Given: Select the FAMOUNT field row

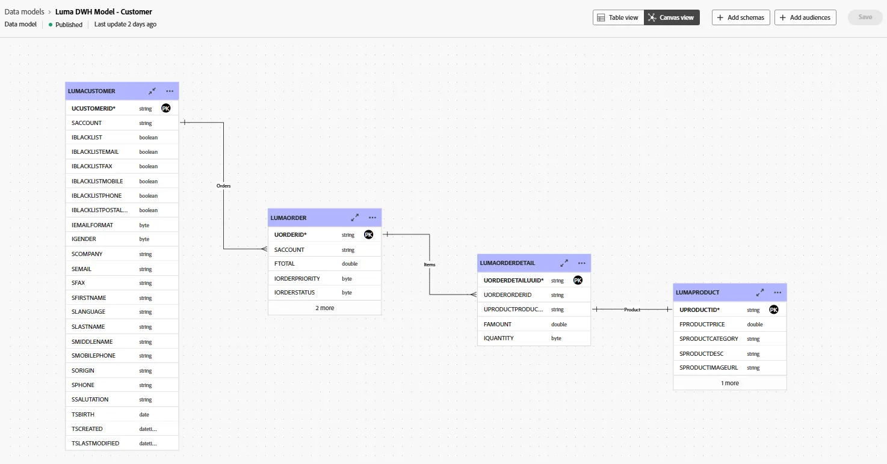Looking at the screenshot, I should coord(534,324).
